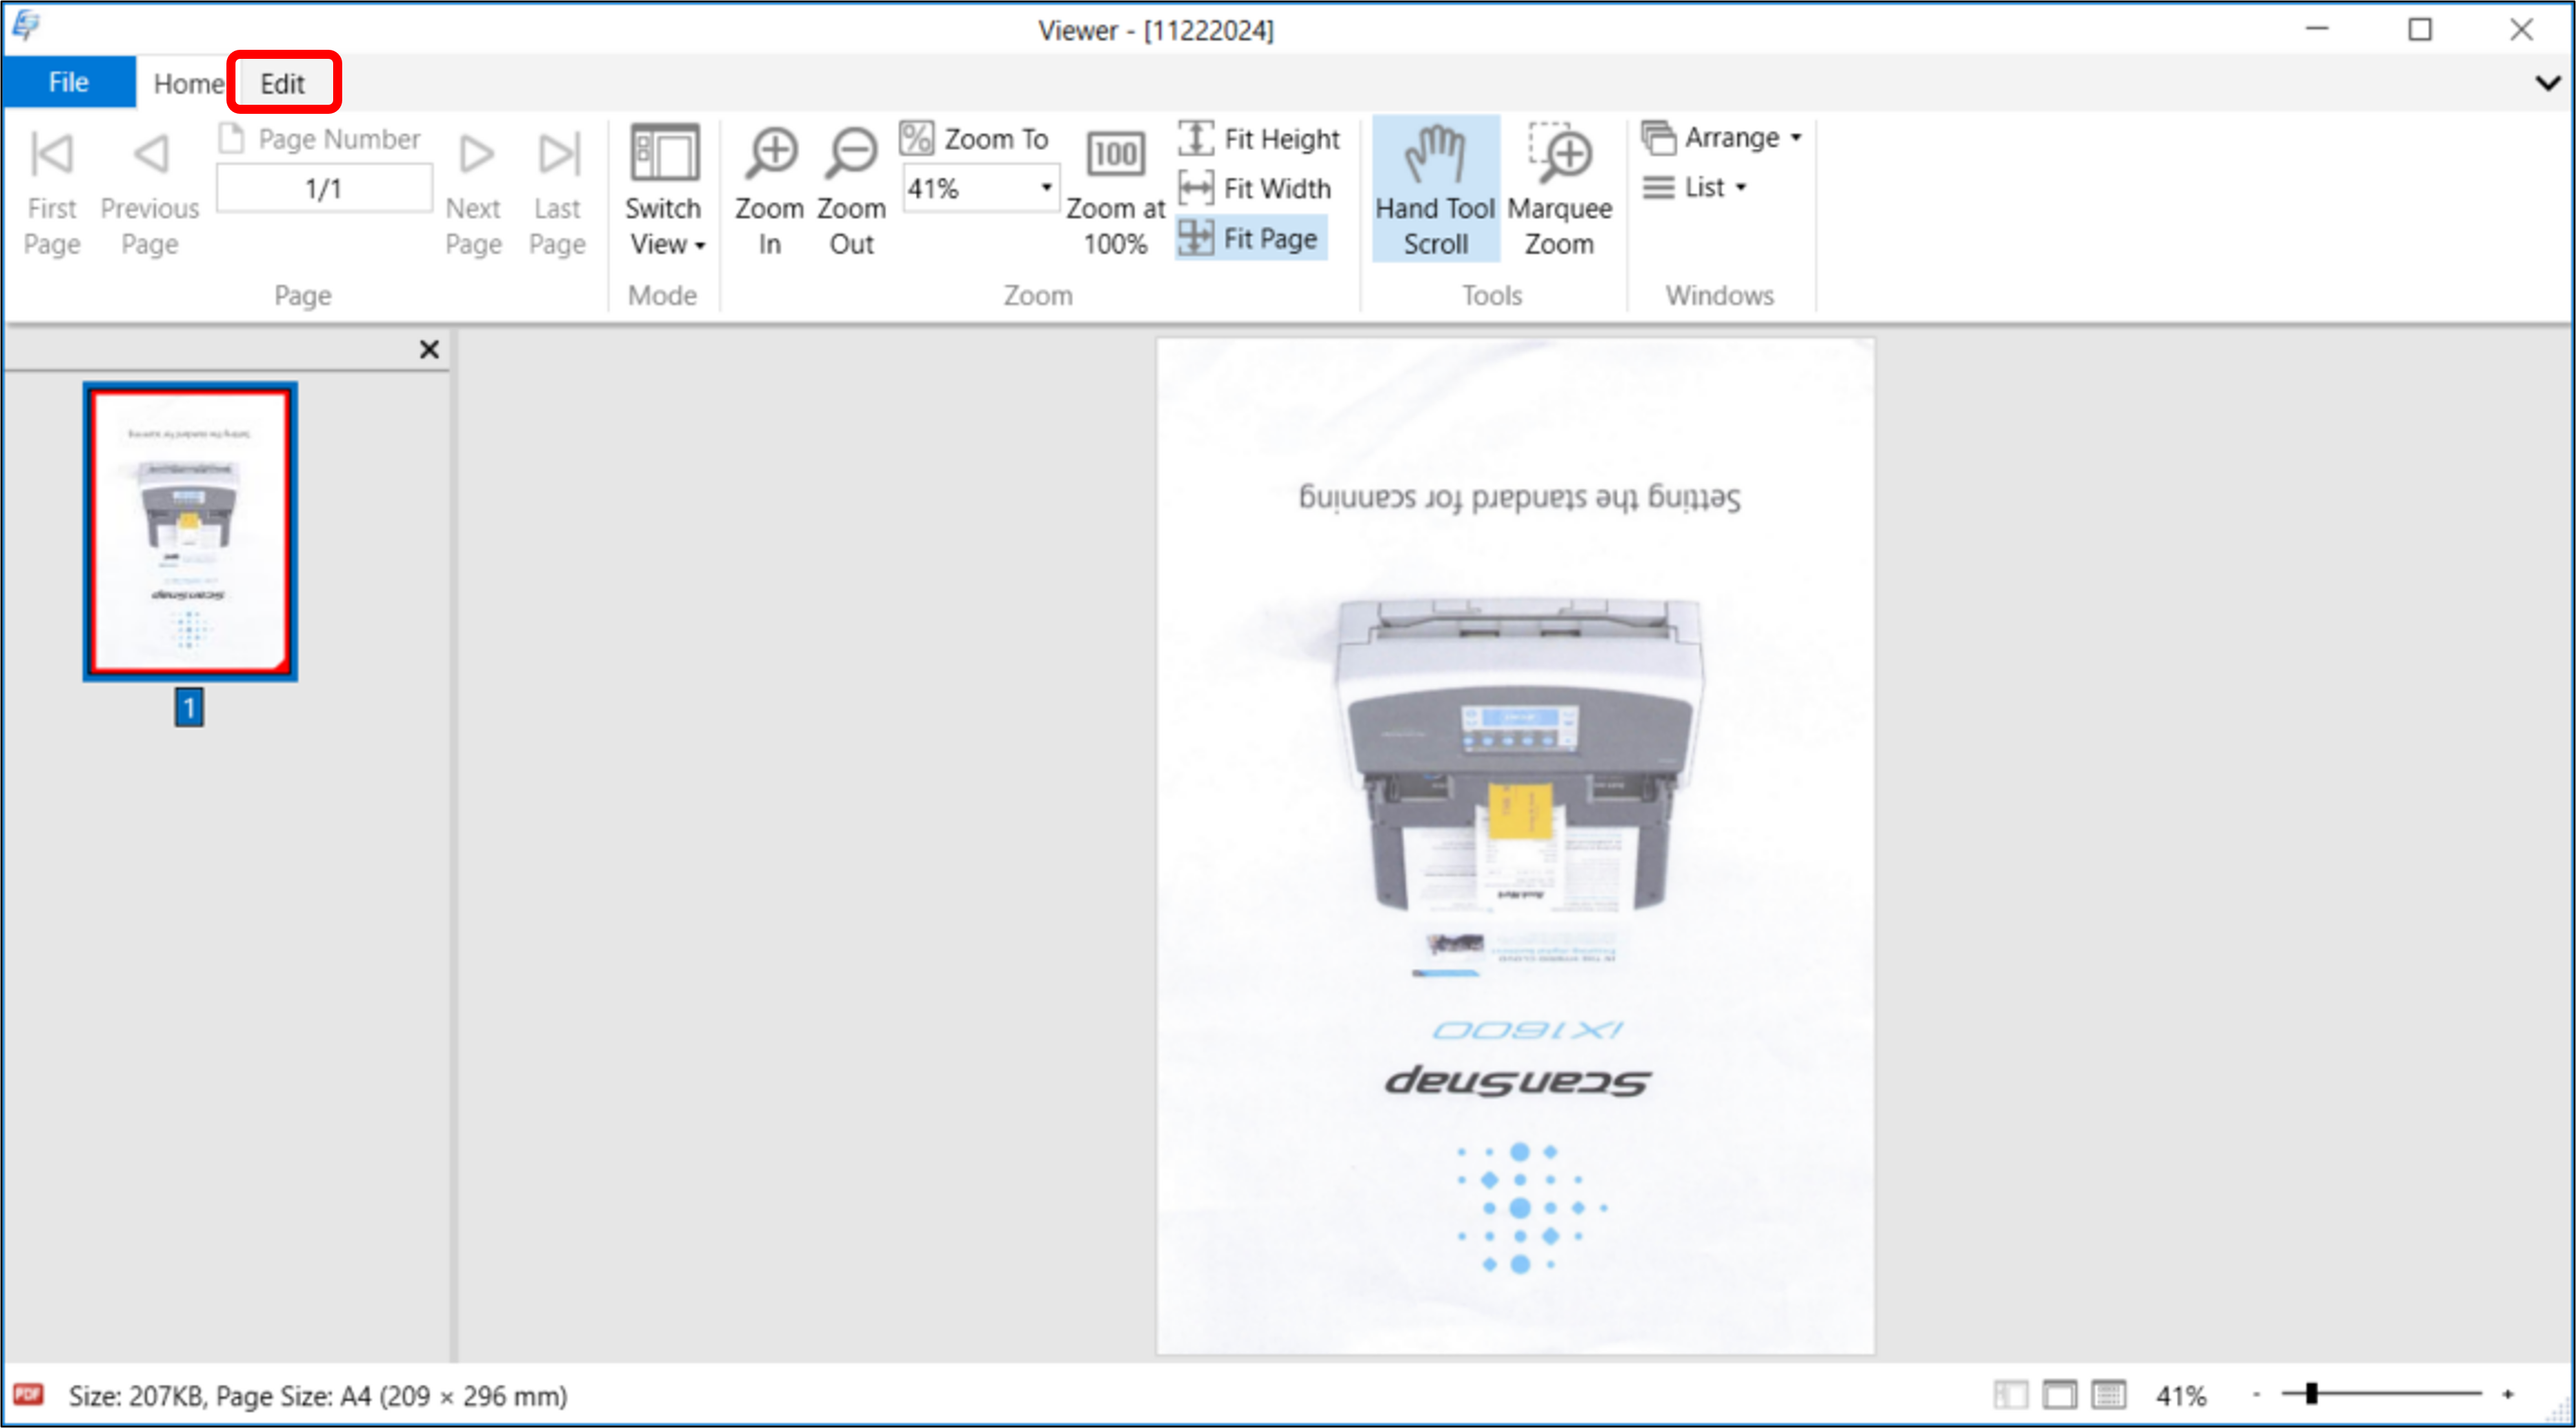Viewport: 2576px width, 1428px height.
Task: Expand the 41% zoom level combo box
Action: 1046,188
